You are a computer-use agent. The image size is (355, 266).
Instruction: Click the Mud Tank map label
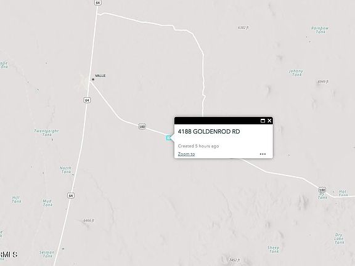click(47, 203)
